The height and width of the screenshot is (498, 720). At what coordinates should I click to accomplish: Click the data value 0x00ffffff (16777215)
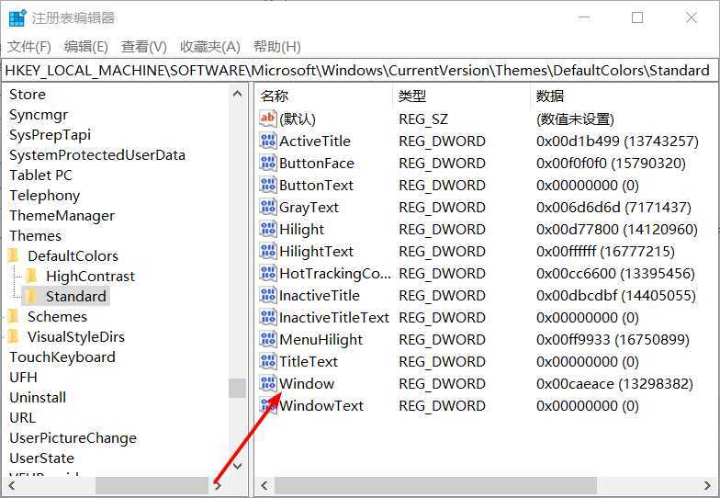pyautogui.click(x=605, y=252)
